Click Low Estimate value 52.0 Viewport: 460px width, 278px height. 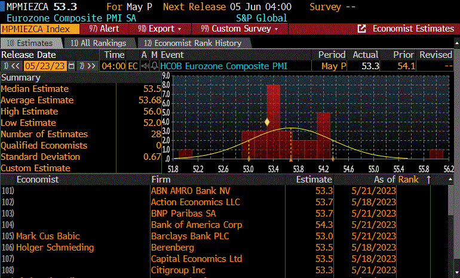pos(152,123)
